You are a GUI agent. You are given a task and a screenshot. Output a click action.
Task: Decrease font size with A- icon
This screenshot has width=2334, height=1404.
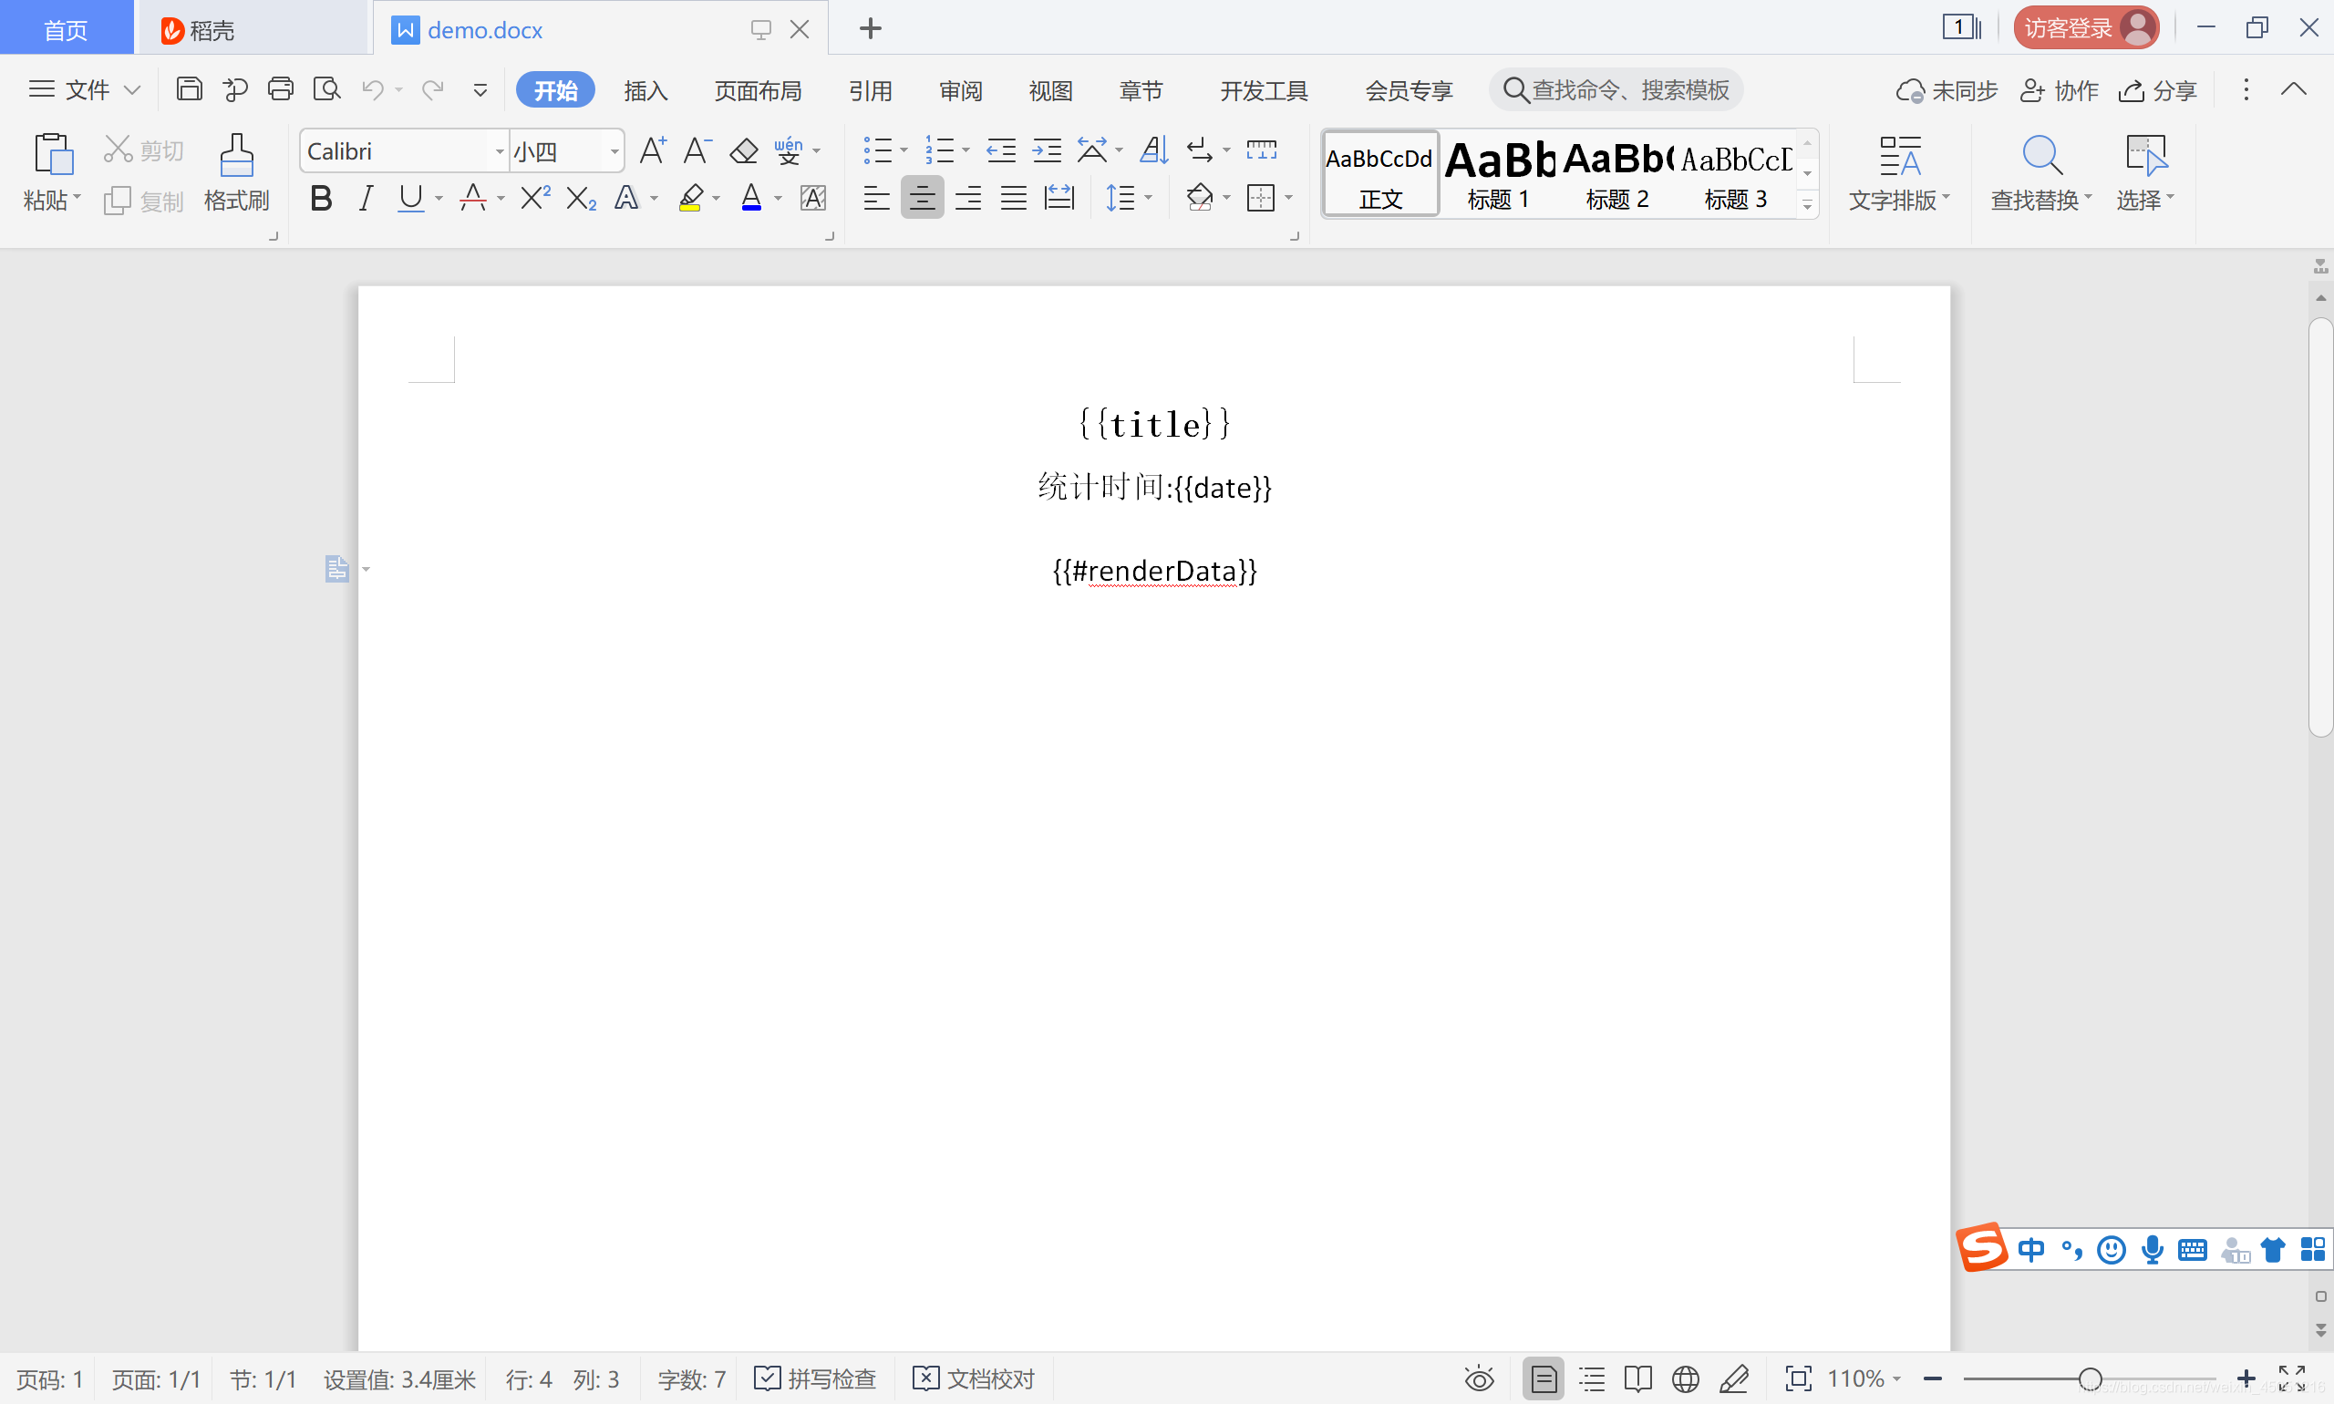click(x=697, y=150)
